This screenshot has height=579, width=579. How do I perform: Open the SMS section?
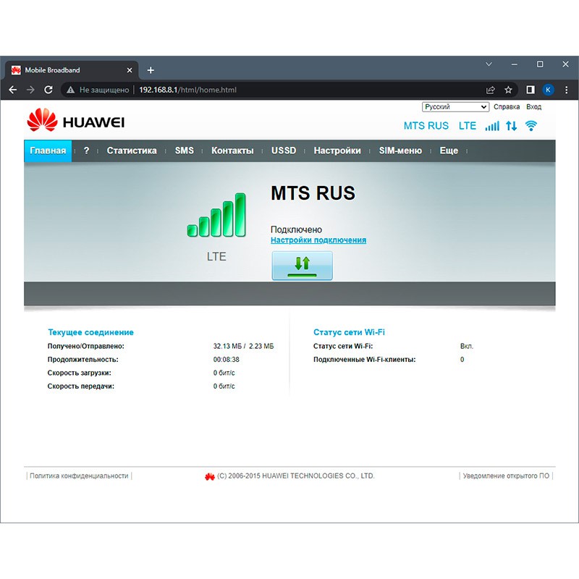click(185, 151)
